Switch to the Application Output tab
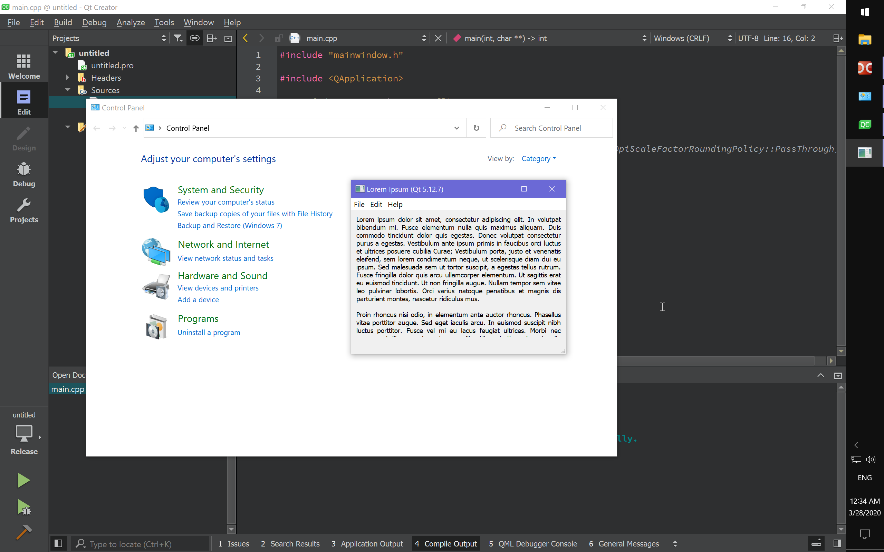The height and width of the screenshot is (552, 884). (367, 544)
